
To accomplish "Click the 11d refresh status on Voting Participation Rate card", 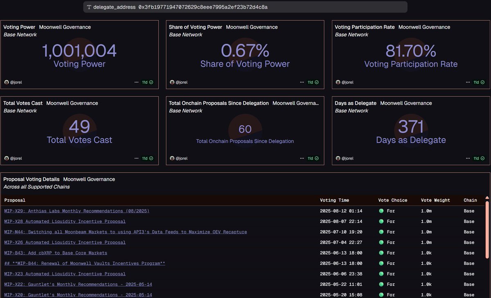I will click(x=479, y=82).
